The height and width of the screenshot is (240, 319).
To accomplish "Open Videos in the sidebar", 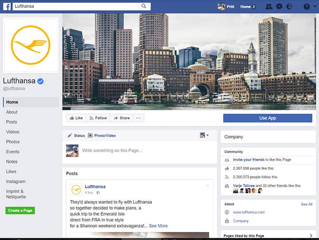I will [12, 132].
